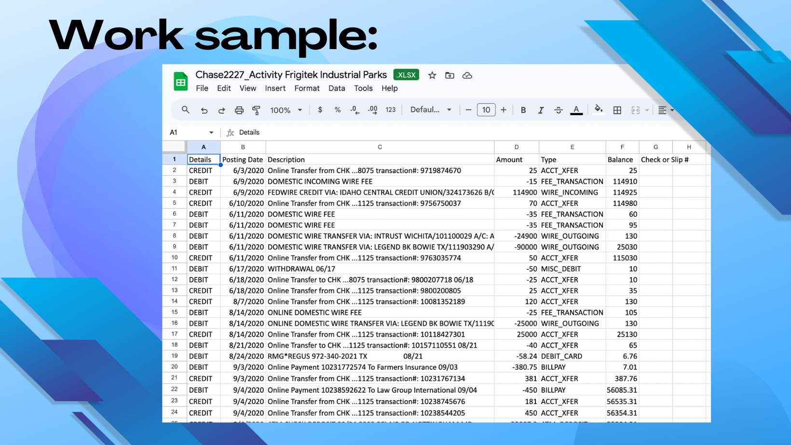Toggle bold formatting
The width and height of the screenshot is (791, 445).
(x=523, y=110)
